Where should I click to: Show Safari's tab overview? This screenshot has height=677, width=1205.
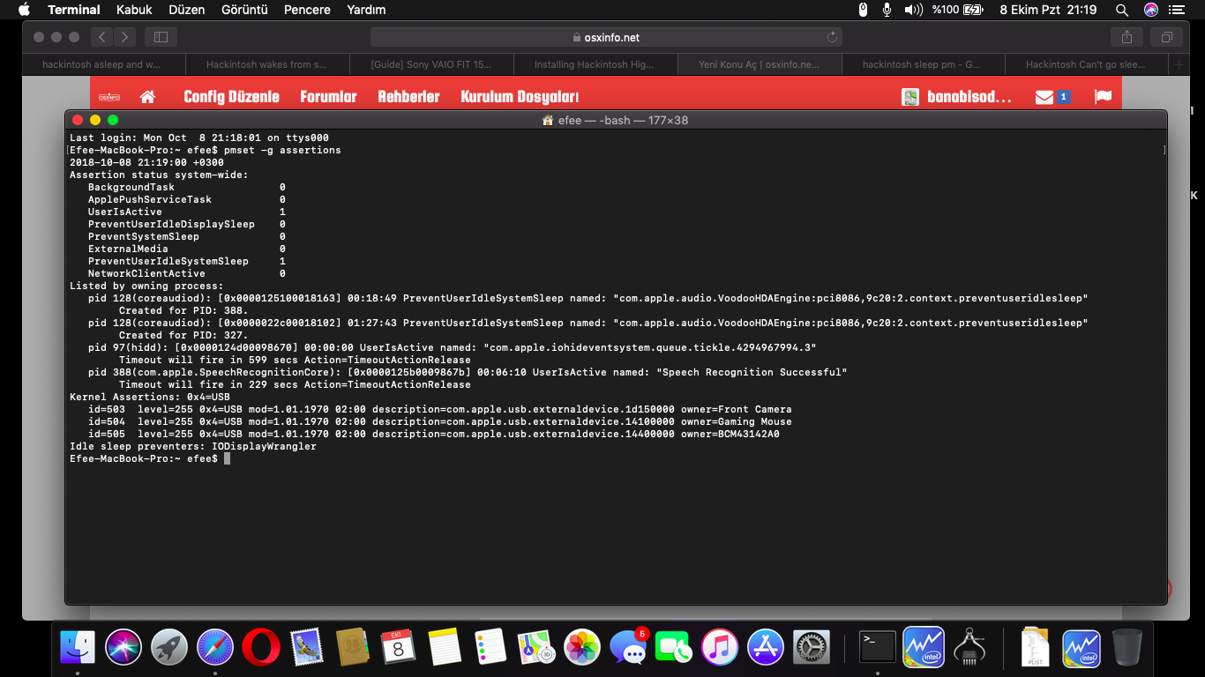(x=1166, y=37)
